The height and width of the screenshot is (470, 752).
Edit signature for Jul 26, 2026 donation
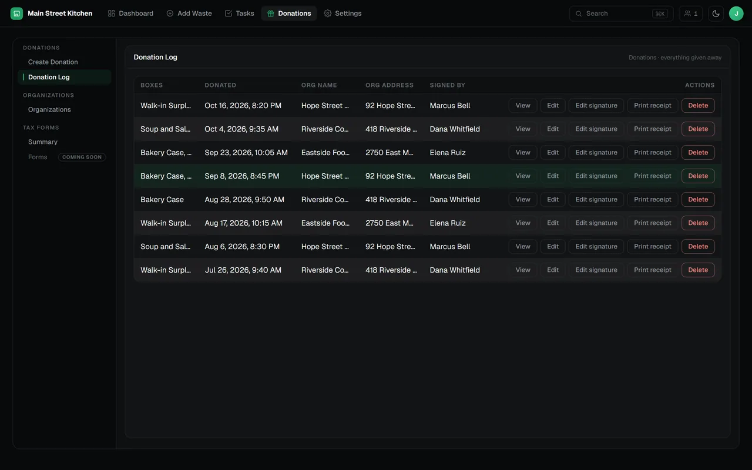[x=596, y=270]
